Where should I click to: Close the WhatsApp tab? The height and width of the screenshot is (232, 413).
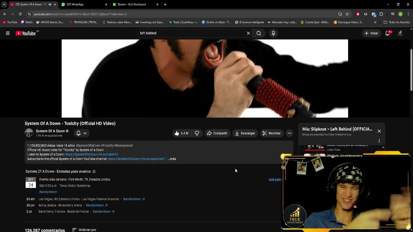point(106,5)
